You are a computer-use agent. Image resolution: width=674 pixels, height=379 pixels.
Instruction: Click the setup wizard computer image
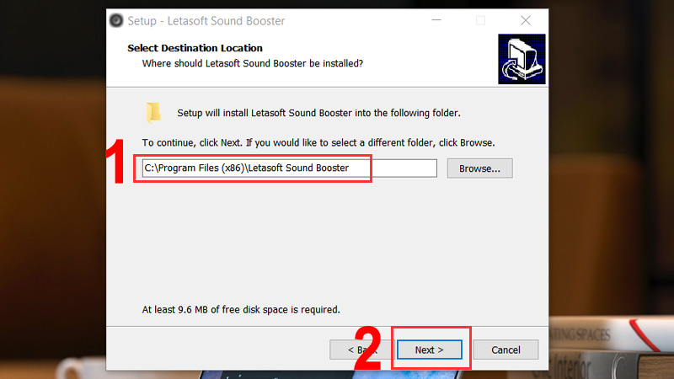522,59
